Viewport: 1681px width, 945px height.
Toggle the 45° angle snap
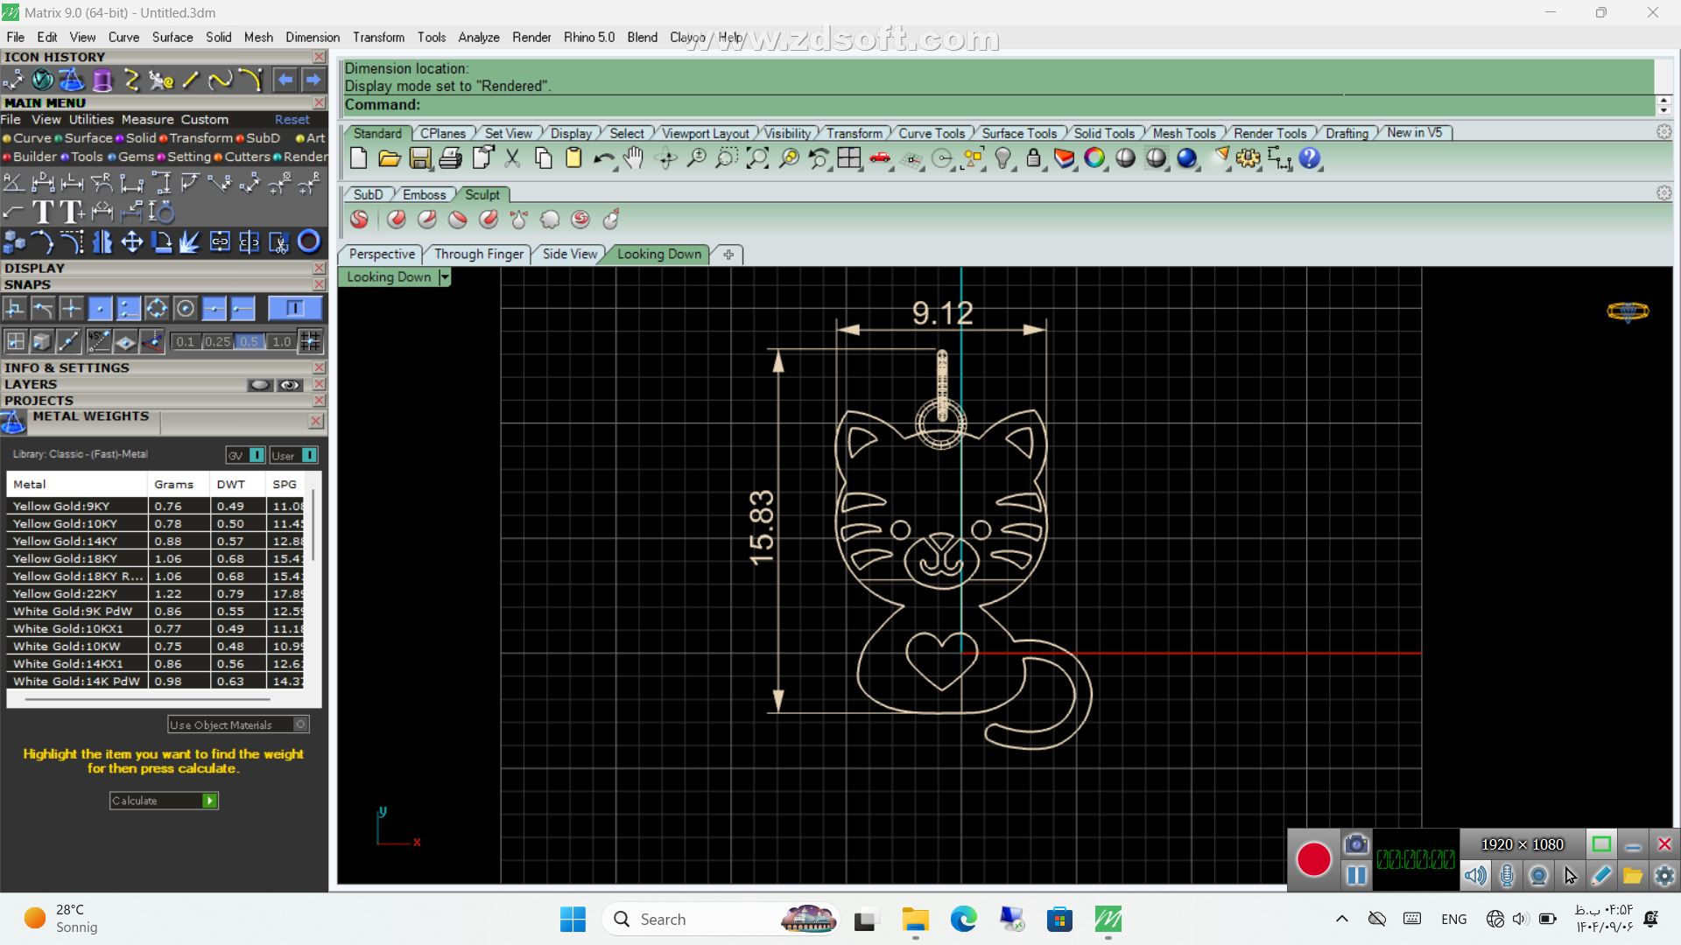click(x=98, y=341)
